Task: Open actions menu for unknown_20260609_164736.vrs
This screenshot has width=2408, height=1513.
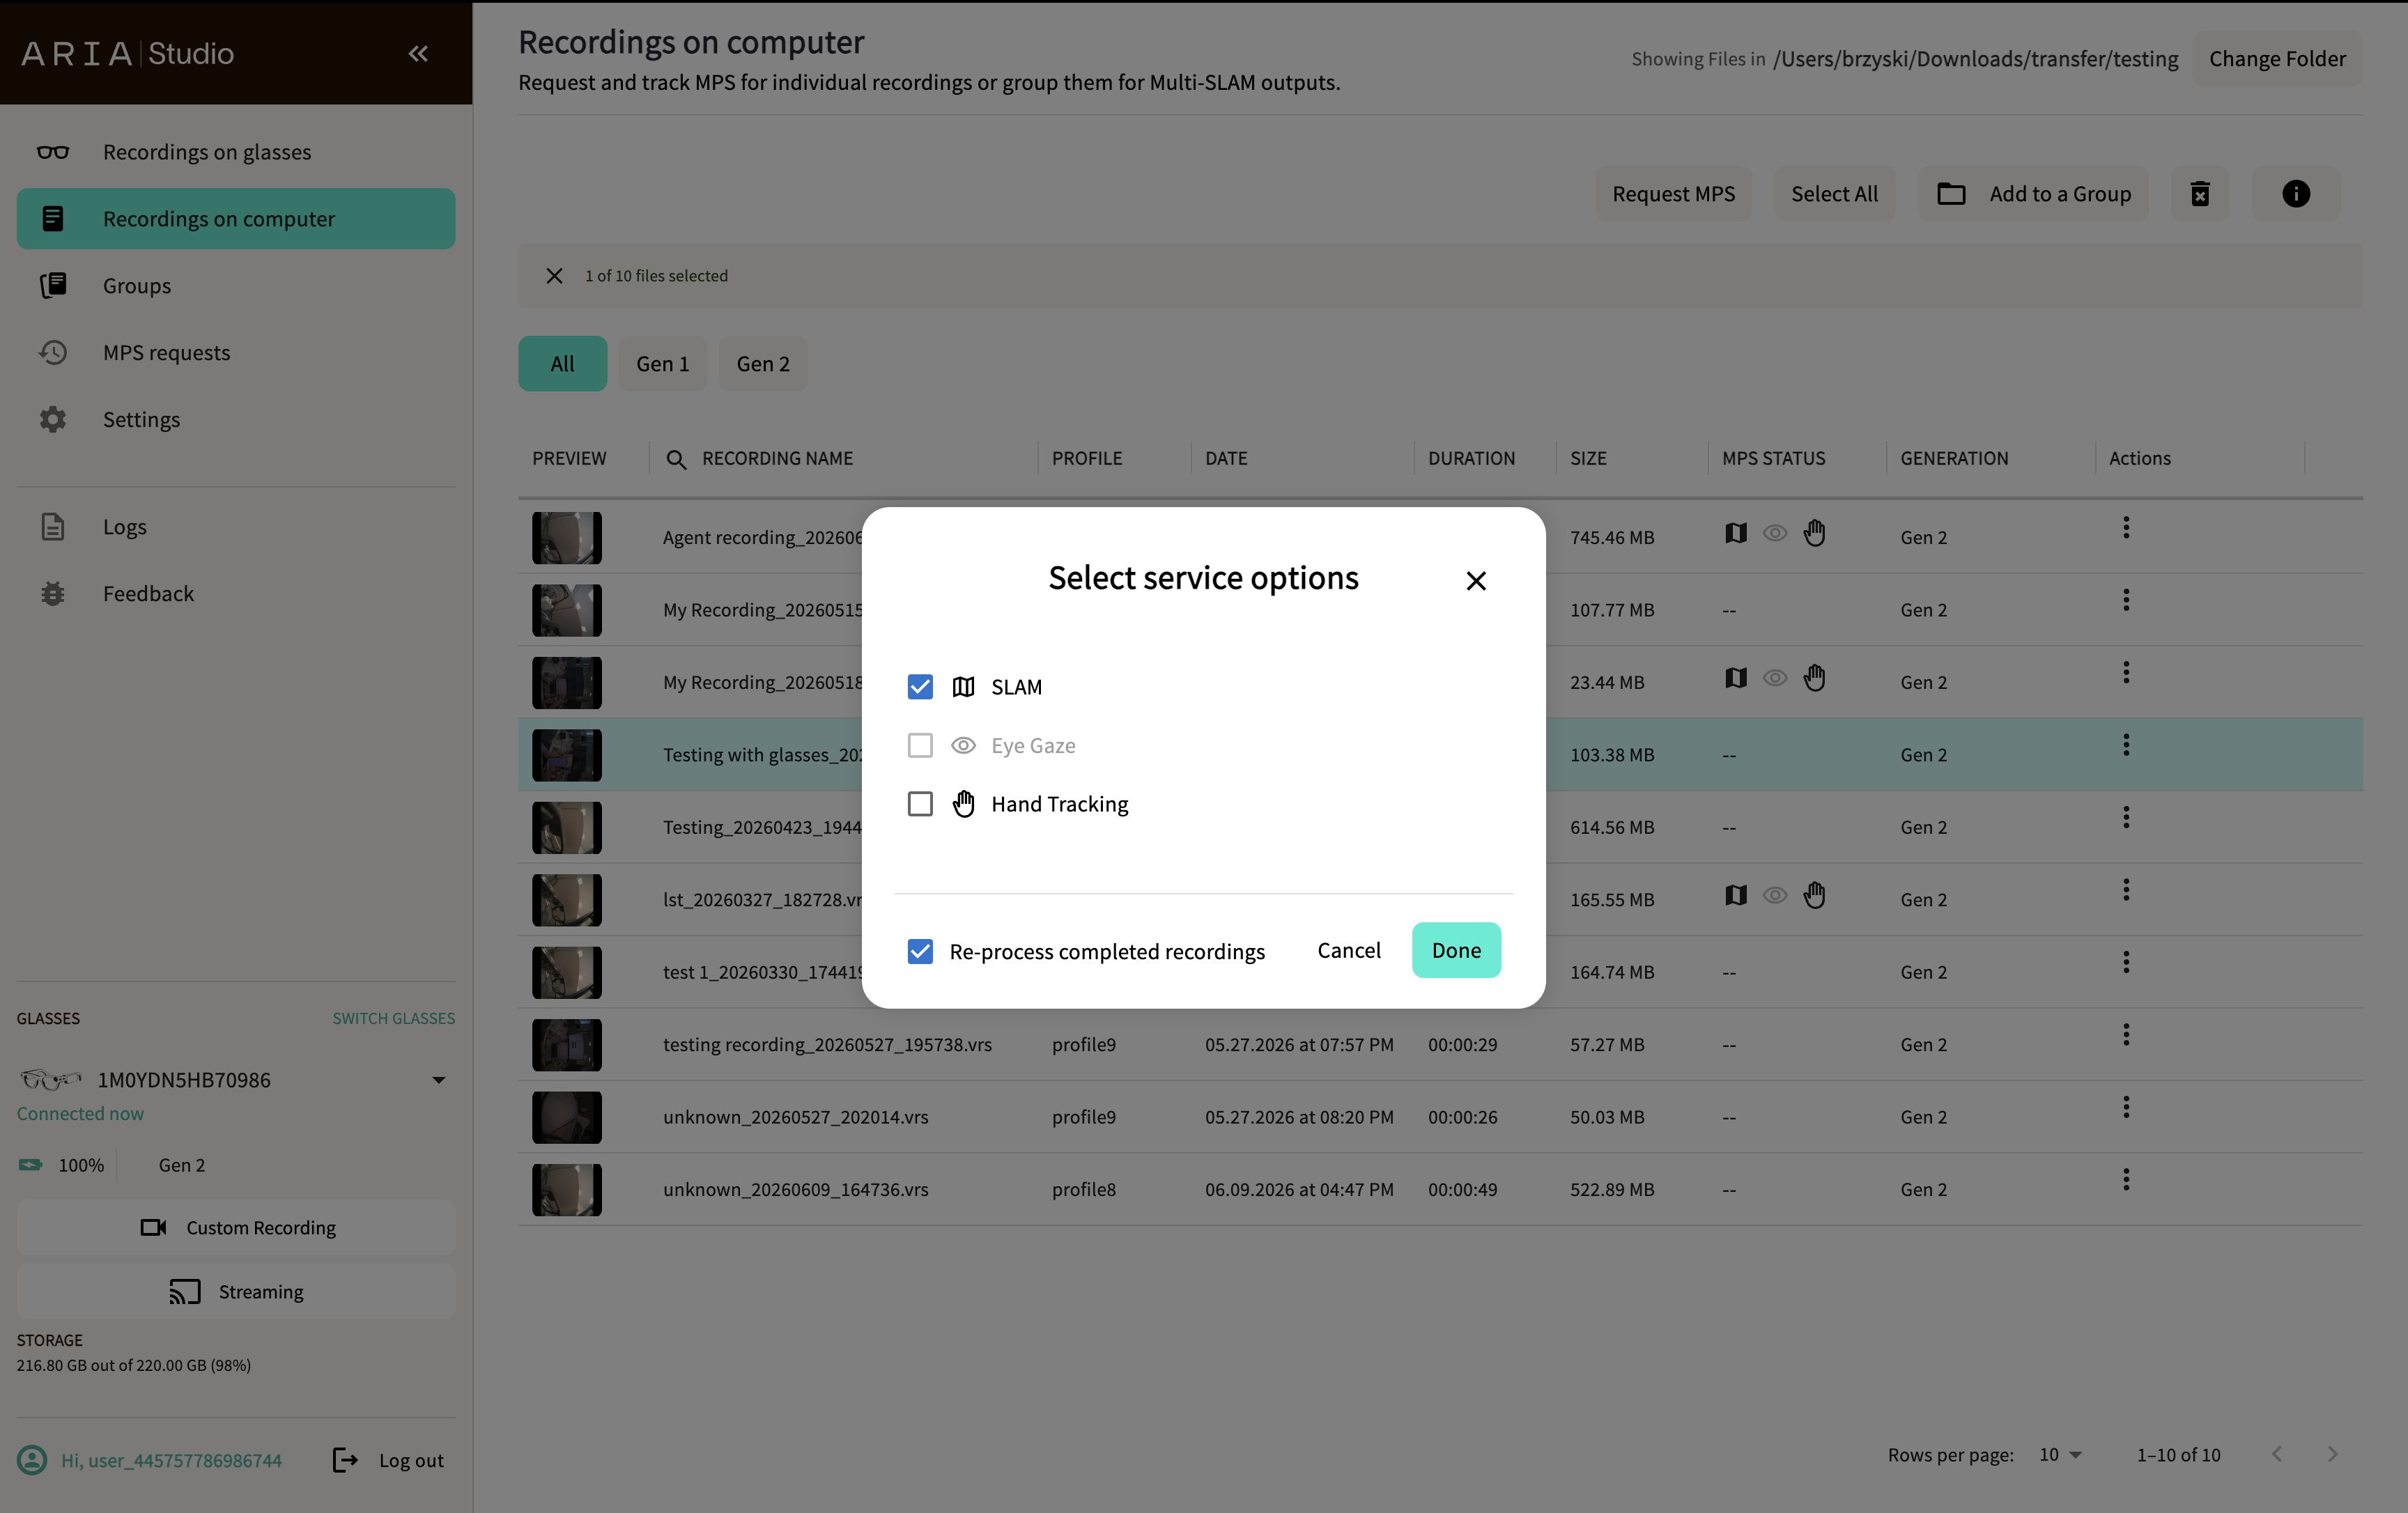Action: 2126,1180
